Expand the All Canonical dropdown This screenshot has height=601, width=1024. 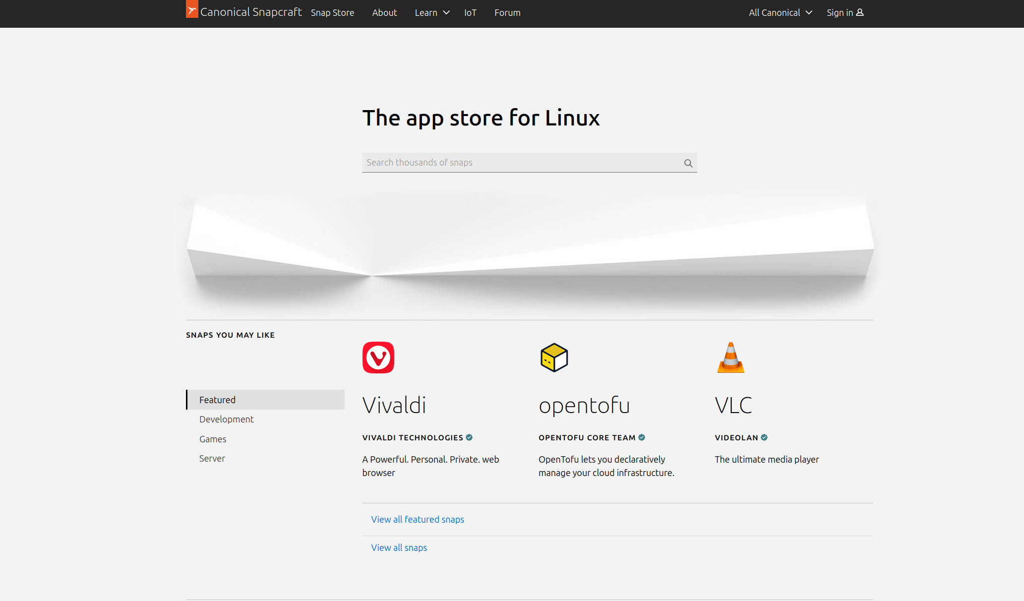(x=781, y=13)
